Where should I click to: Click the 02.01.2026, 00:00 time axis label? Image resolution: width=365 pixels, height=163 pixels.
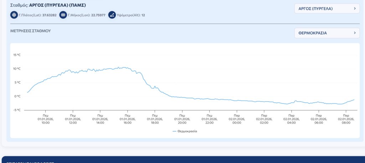point(237,119)
